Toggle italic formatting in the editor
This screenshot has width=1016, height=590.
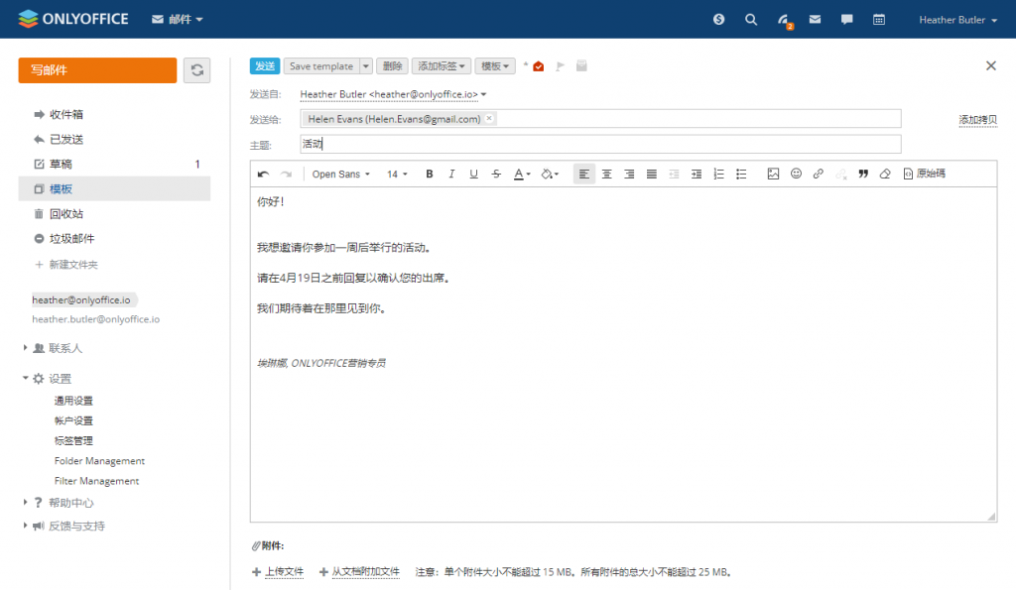click(451, 174)
